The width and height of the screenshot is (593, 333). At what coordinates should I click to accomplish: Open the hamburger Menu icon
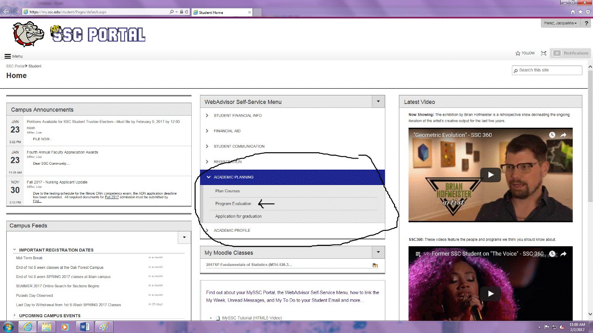[x=8, y=56]
